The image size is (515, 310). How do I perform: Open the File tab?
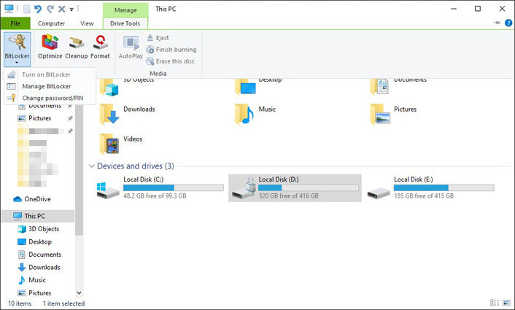pos(15,23)
